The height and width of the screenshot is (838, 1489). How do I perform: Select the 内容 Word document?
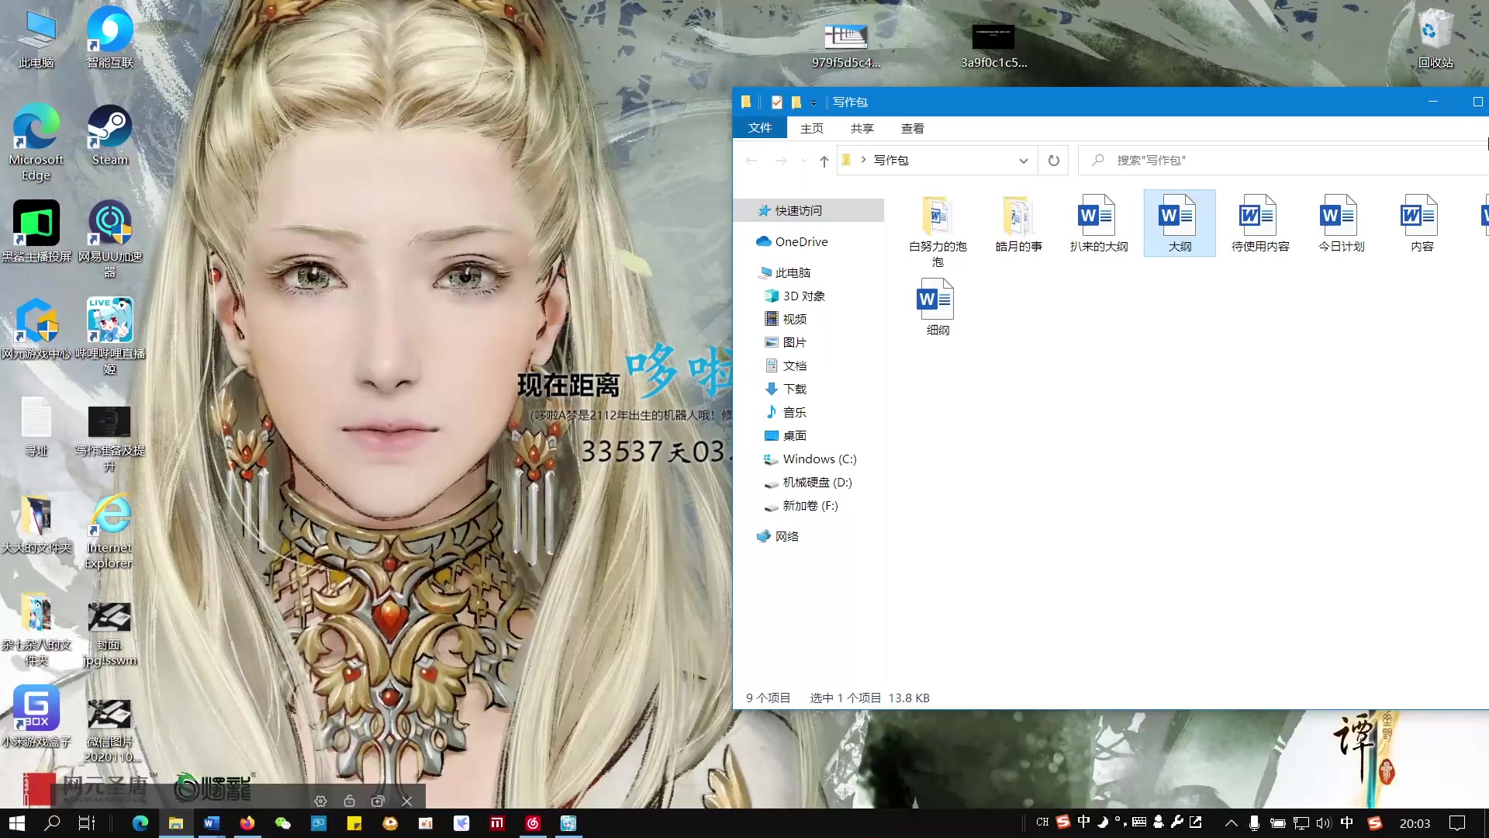tap(1422, 223)
